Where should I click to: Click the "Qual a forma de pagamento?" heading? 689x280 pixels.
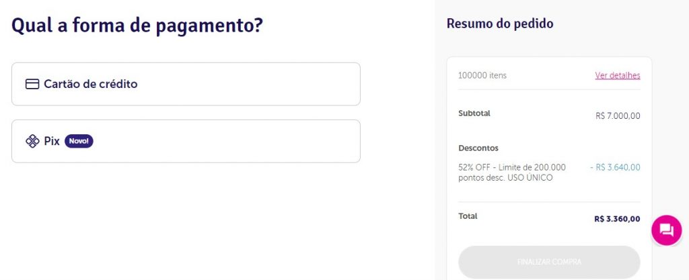pyautogui.click(x=137, y=26)
